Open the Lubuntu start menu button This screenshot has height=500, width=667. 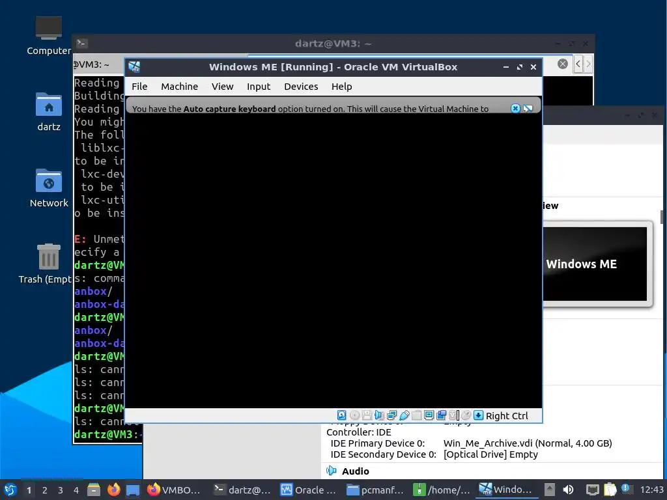click(10, 490)
